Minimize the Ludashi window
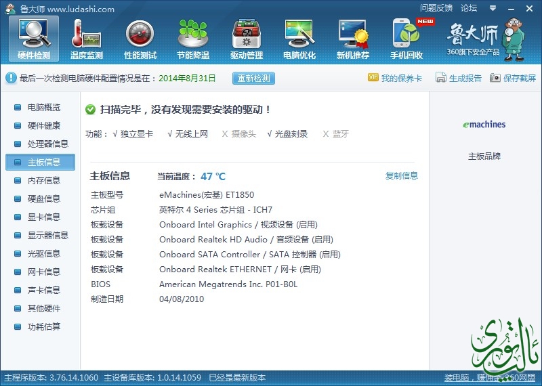Screen dimensions: 542x386 click(x=512, y=9)
